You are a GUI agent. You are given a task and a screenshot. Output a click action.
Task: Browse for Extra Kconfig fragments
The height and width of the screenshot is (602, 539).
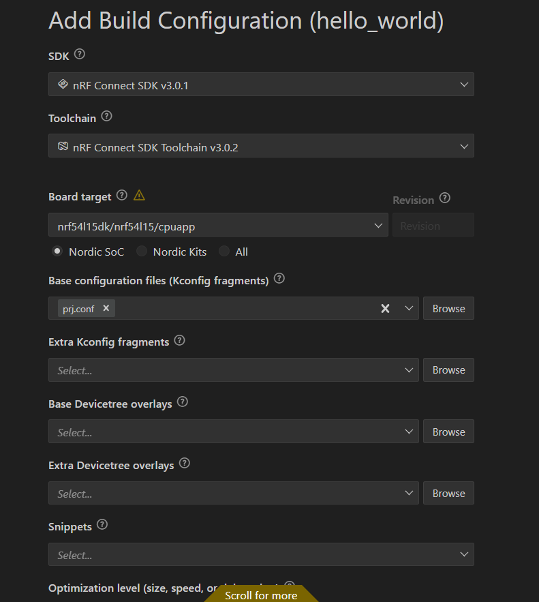click(448, 370)
